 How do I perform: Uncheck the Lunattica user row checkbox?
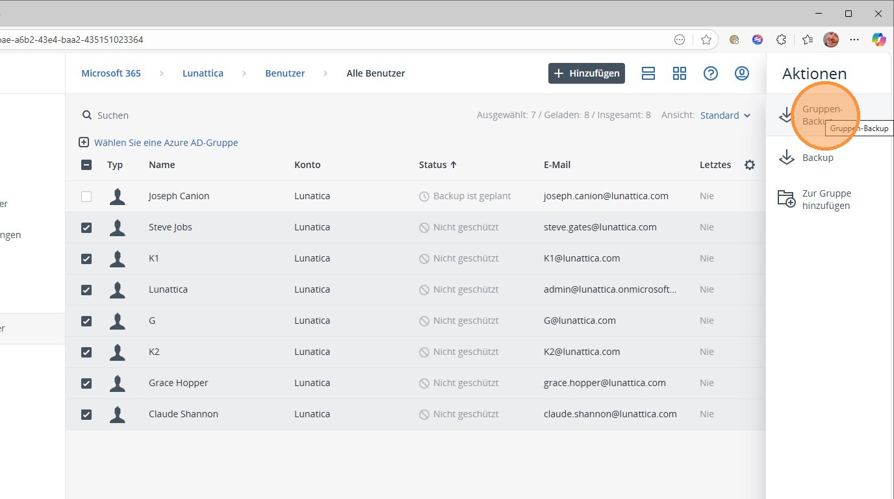click(x=86, y=289)
